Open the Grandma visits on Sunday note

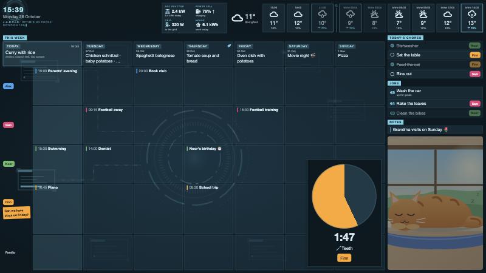tap(435, 130)
